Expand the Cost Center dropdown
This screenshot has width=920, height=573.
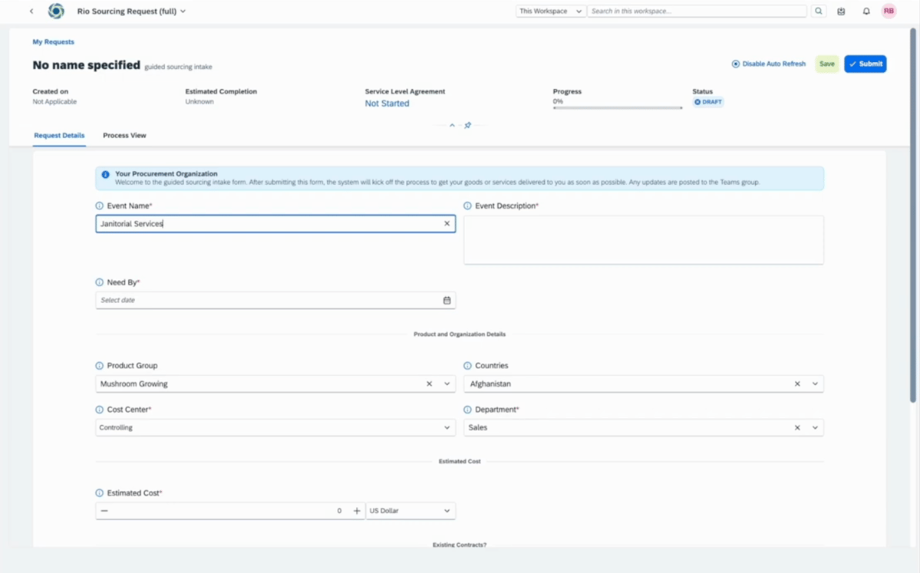(447, 427)
